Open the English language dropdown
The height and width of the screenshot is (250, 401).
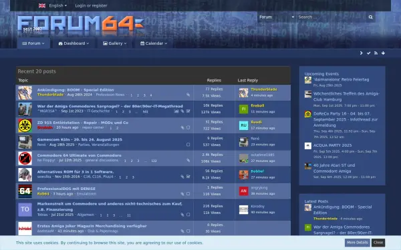pos(57,5)
